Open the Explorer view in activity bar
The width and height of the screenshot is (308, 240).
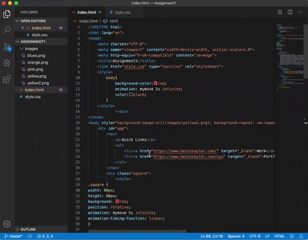(7, 14)
